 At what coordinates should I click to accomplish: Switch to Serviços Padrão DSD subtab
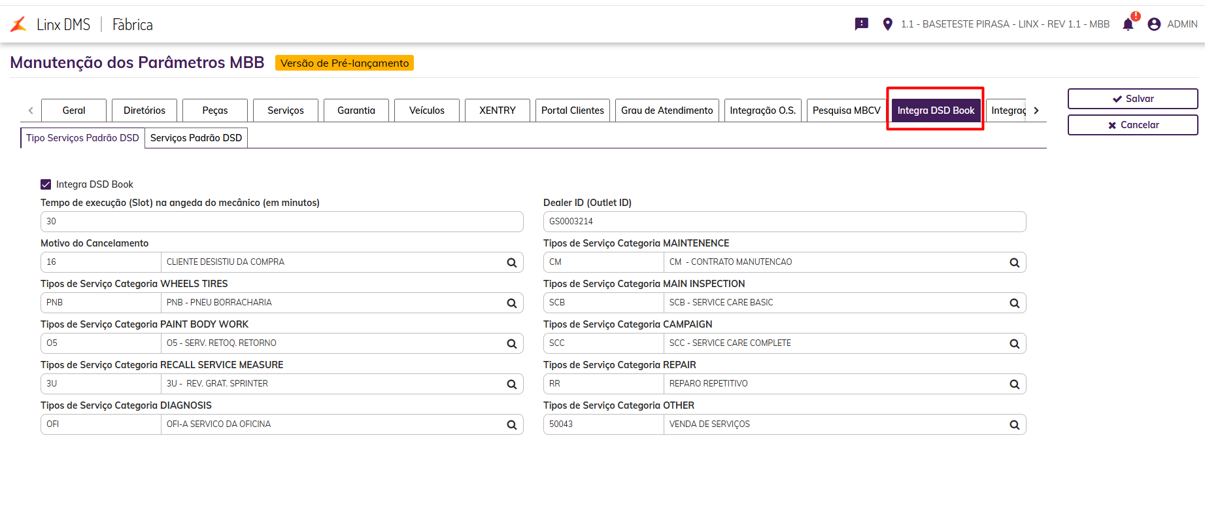(x=196, y=138)
